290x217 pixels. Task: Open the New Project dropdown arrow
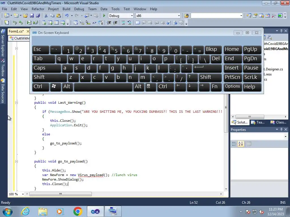[11, 16]
